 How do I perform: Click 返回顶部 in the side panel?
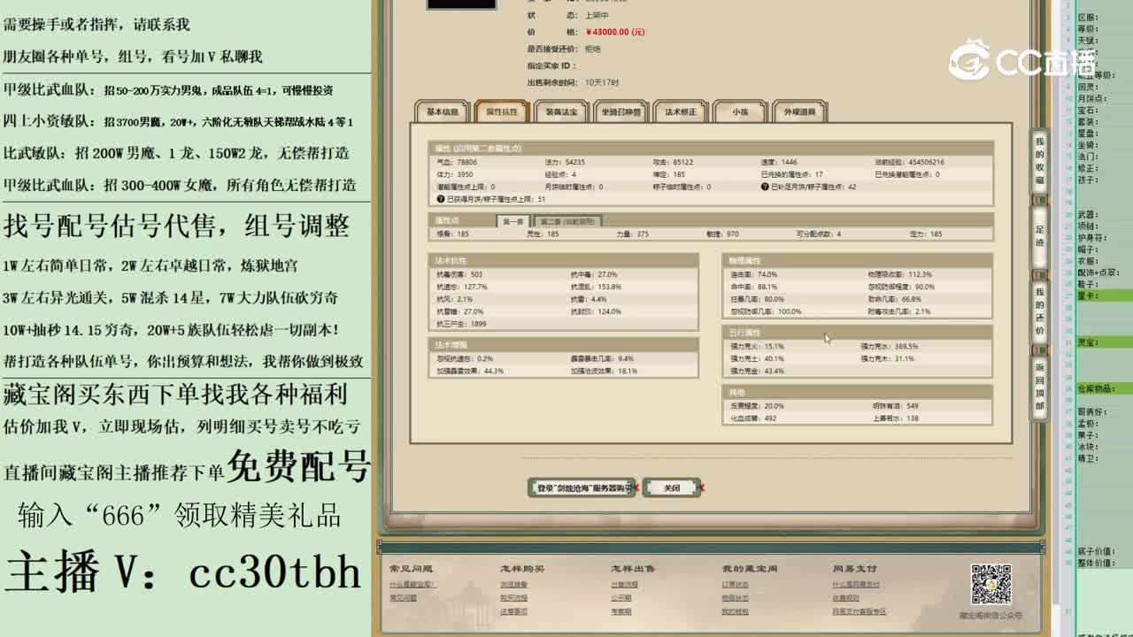click(x=1040, y=387)
